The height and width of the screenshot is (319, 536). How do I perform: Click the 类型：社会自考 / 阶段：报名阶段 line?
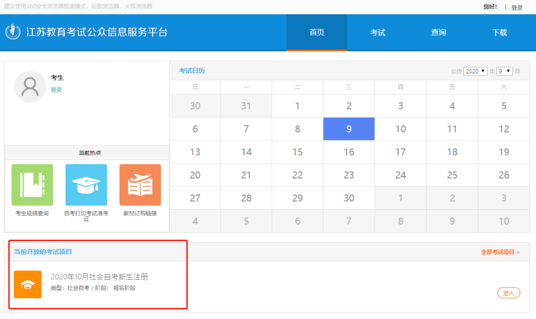[93, 288]
